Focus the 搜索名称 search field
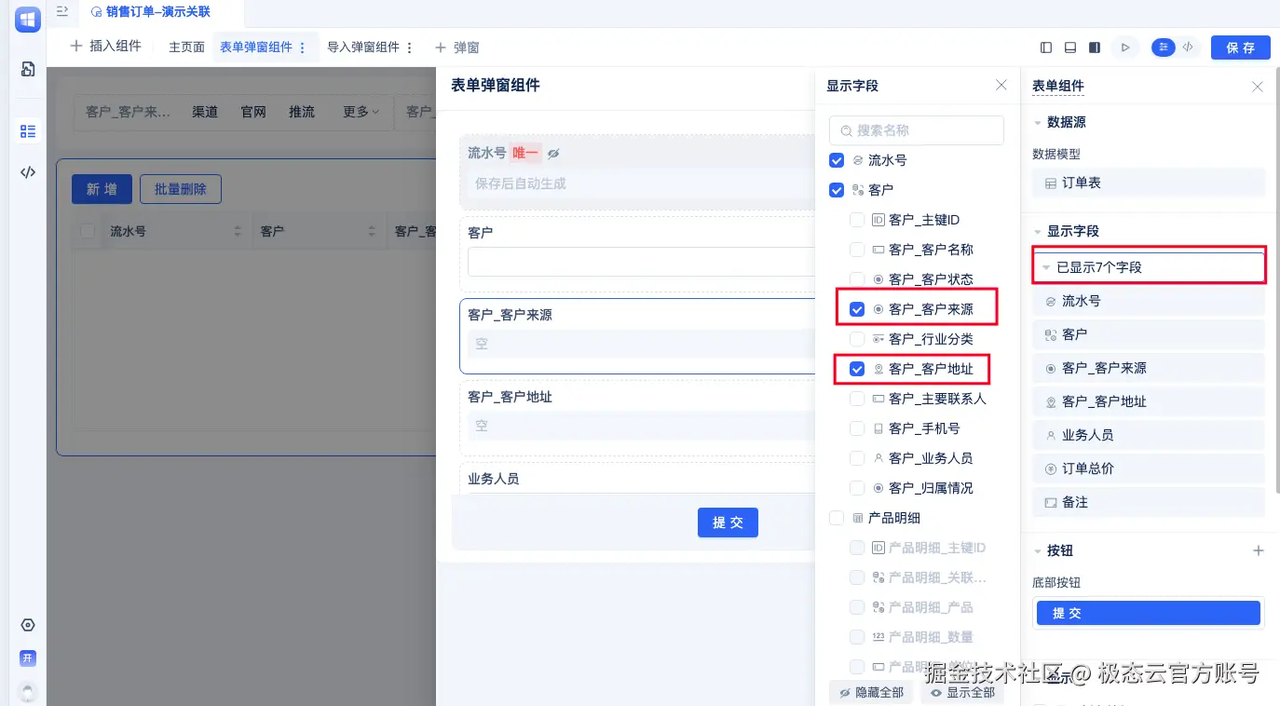 [x=917, y=130]
